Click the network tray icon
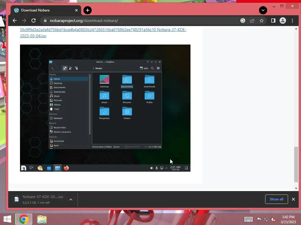 266,219
